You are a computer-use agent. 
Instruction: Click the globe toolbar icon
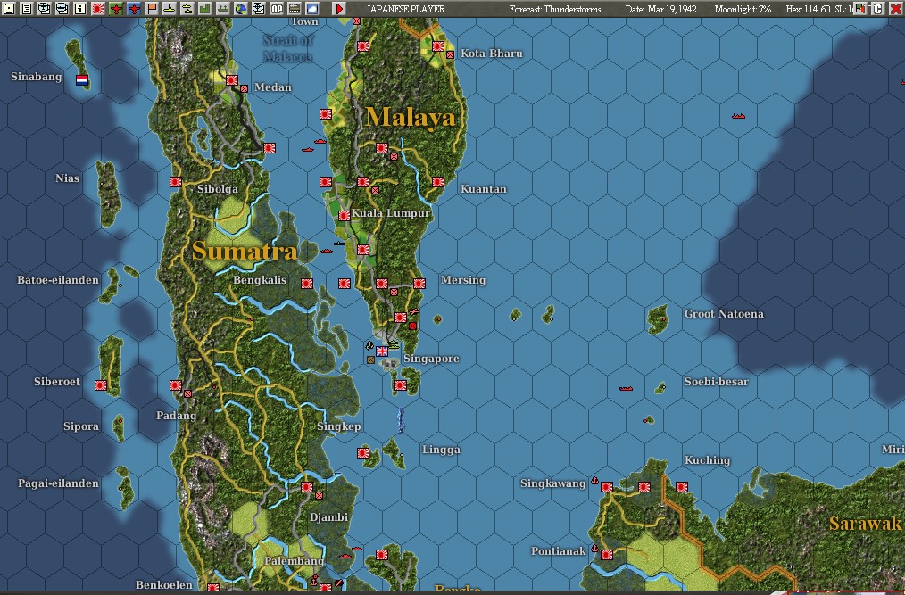coord(241,9)
